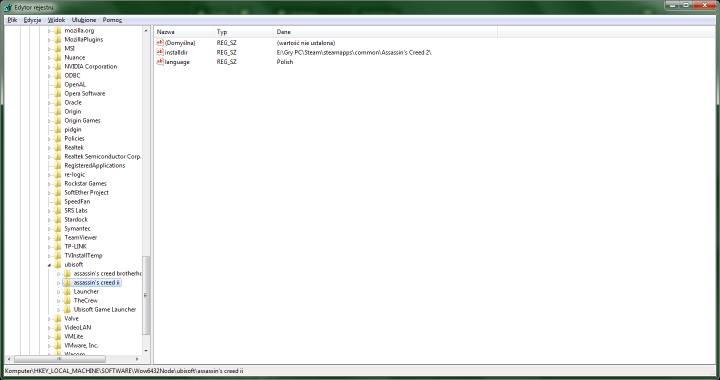
Task: Expand the Realtek key arrow
Action: [x=49, y=147]
